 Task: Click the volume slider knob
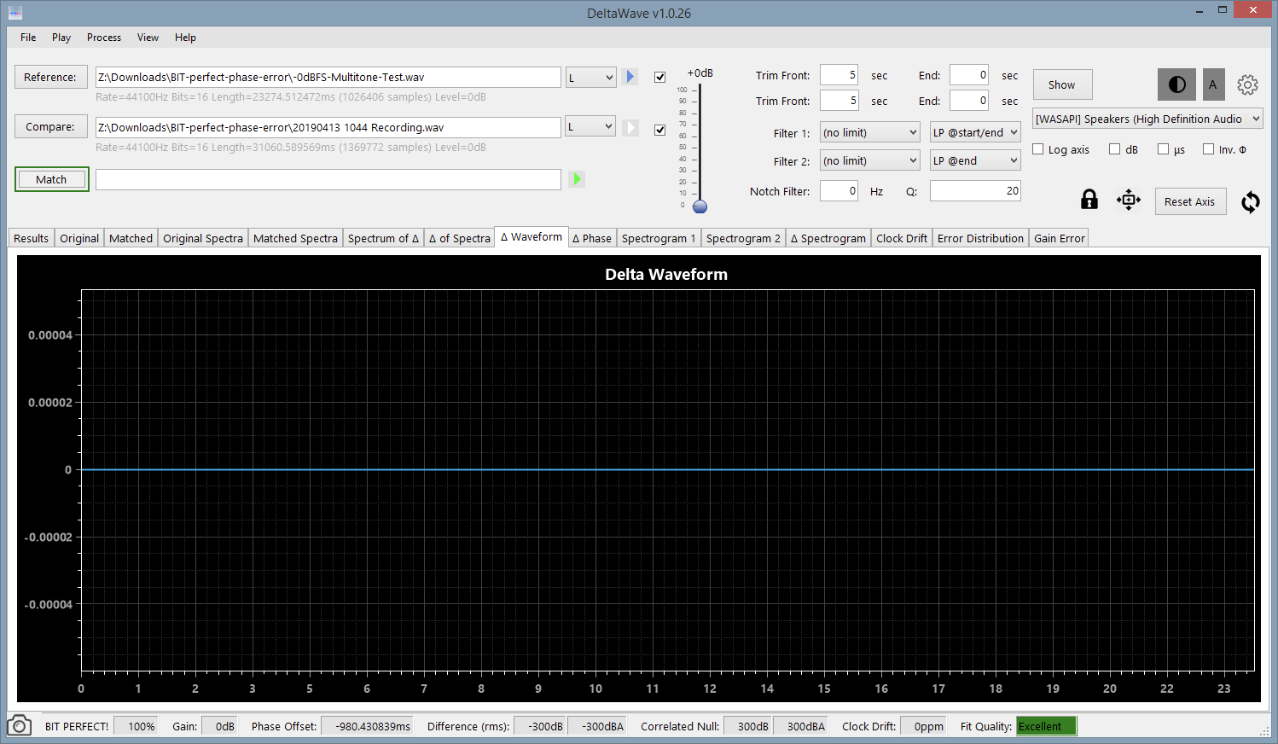[x=700, y=206]
